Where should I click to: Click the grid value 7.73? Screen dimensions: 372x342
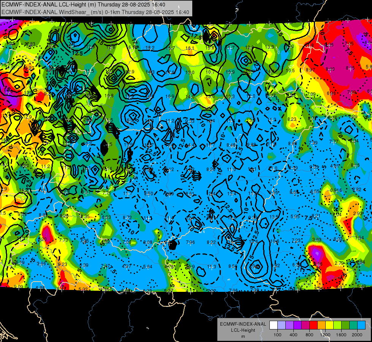click(63, 240)
